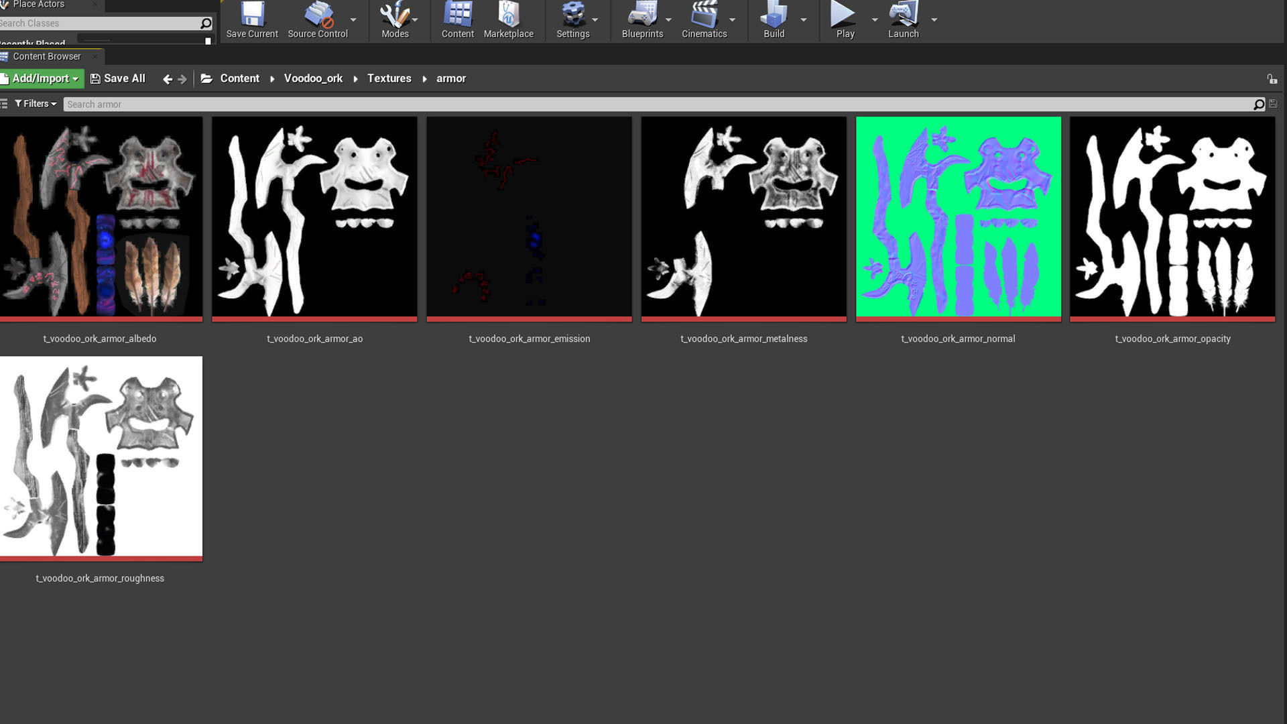Image resolution: width=1287 pixels, height=724 pixels.
Task: Select the t_voodoo_ork_armor_normal texture thumbnail
Action: tap(958, 217)
